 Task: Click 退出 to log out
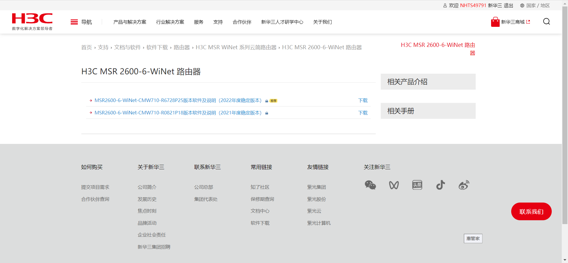509,6
